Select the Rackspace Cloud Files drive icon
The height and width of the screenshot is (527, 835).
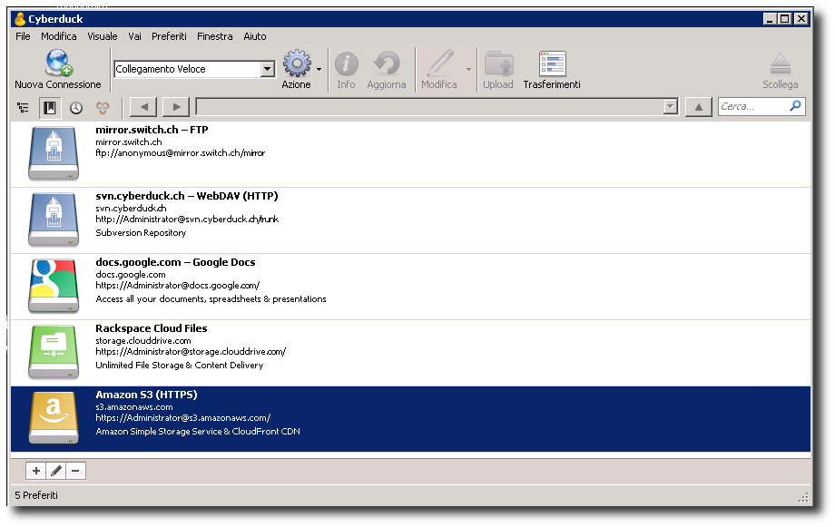point(54,352)
